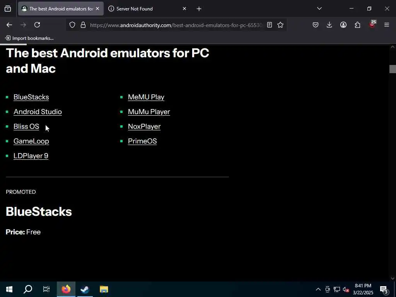The image size is (396, 297).
Task: Follow the Bliss OS link
Action: coord(26,126)
